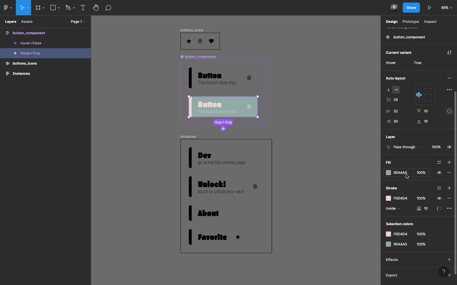
Task: Open the stroke position Inside dropdown
Action: click(x=393, y=208)
